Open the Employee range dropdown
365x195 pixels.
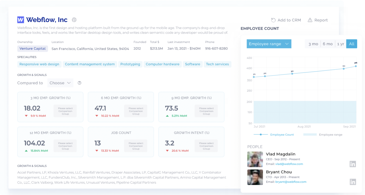(269, 44)
